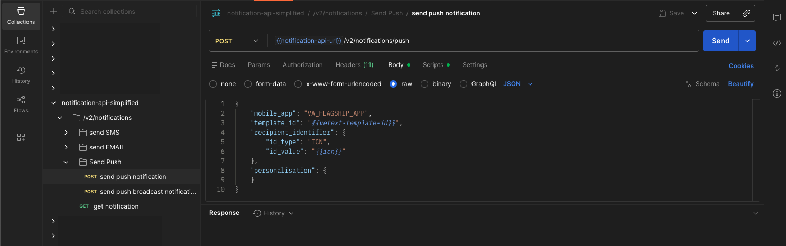The width and height of the screenshot is (786, 246).
Task: Click the info icon in right sidebar
Action: pyautogui.click(x=776, y=93)
